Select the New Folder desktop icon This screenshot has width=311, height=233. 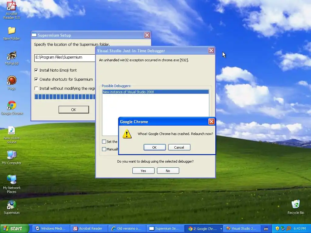pyautogui.click(x=12, y=33)
